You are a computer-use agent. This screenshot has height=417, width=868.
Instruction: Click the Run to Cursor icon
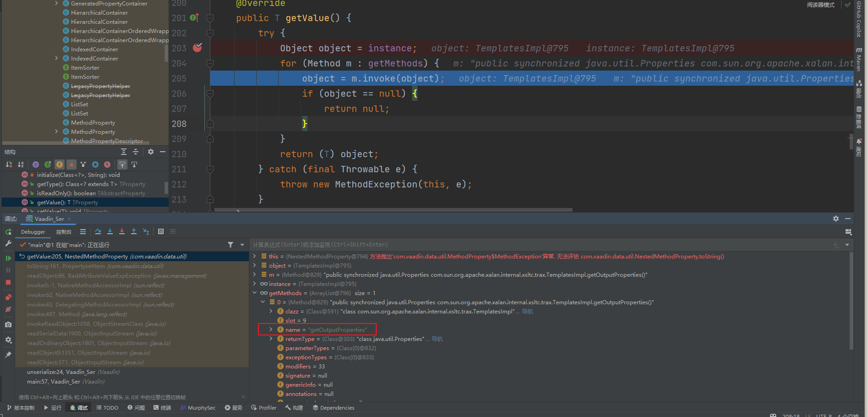click(146, 231)
